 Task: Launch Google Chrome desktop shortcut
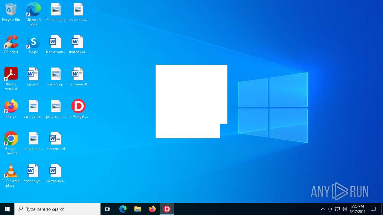11,143
